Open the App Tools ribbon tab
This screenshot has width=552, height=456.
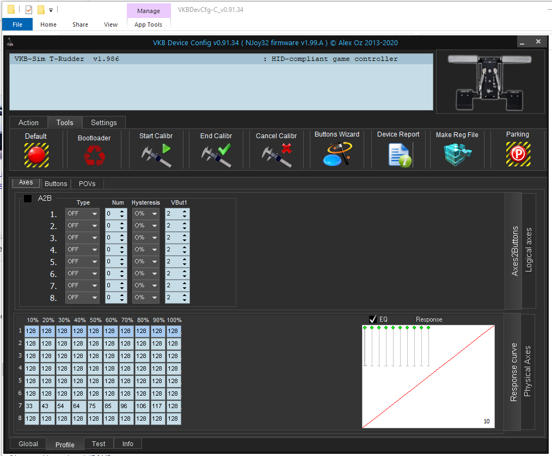[x=148, y=24]
